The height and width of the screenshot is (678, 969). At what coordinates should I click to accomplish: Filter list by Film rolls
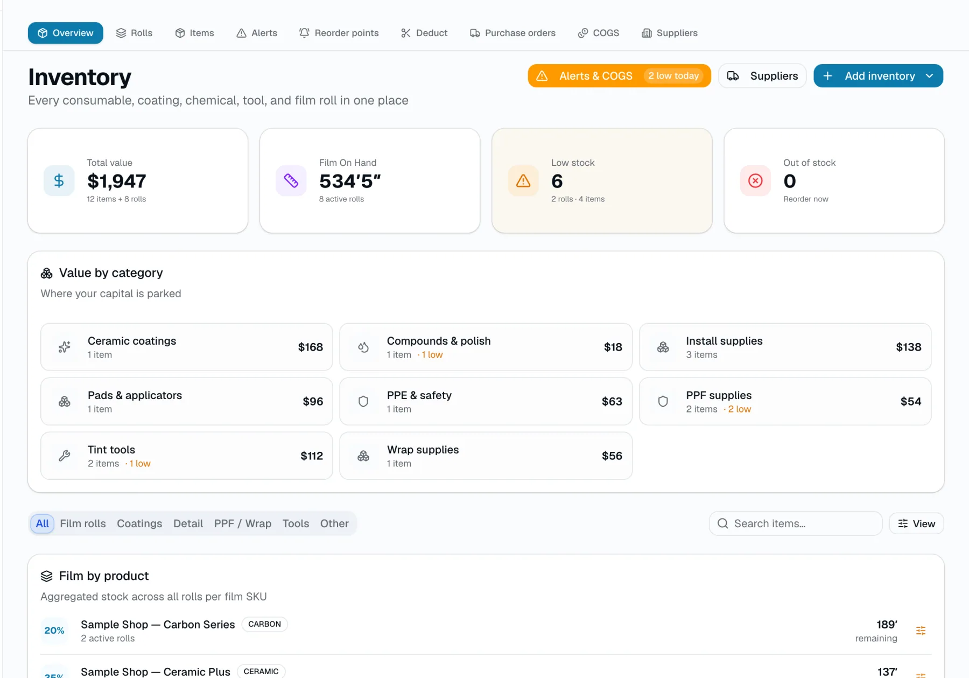[x=83, y=523]
